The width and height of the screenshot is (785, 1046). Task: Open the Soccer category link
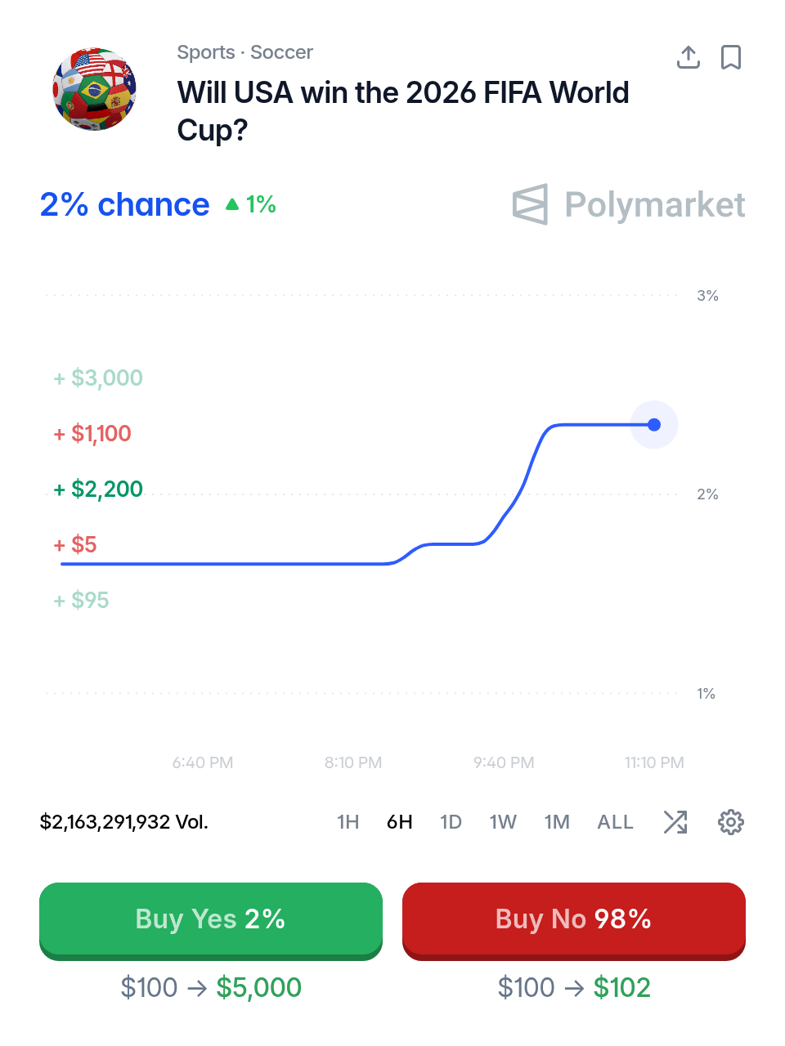click(281, 52)
